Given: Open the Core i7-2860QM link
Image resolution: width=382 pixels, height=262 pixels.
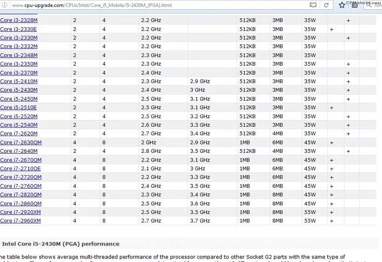Looking at the screenshot, I should click(21, 203).
